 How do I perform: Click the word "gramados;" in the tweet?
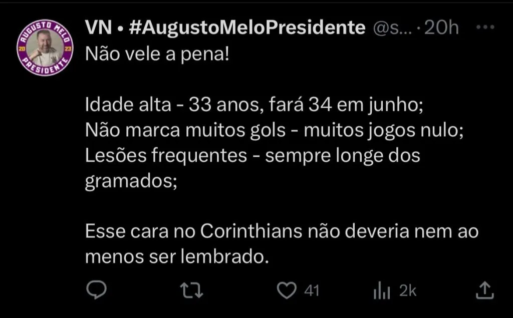click(131, 181)
